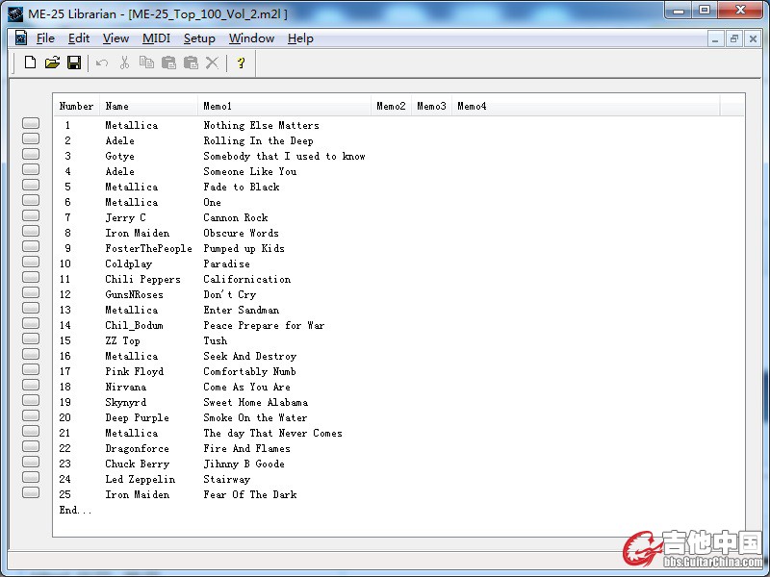Select the Adele Rolling In the Deep row
The width and height of the screenshot is (770, 577).
pyautogui.click(x=120, y=140)
